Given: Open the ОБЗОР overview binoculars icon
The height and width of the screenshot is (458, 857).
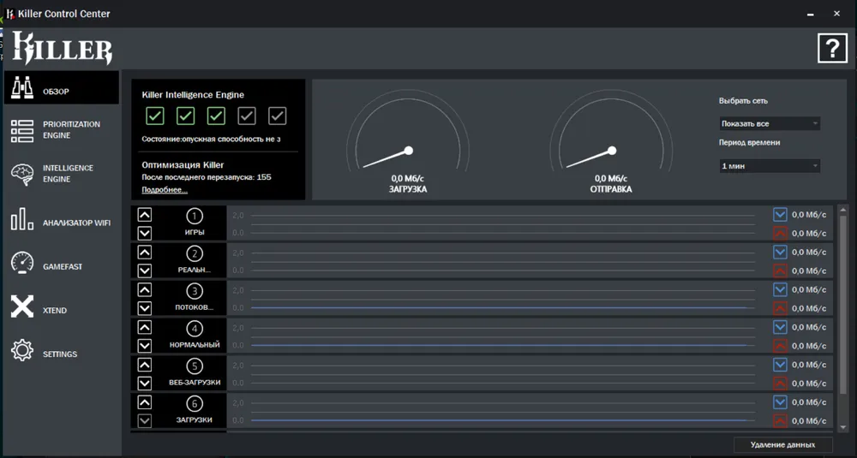Looking at the screenshot, I should [x=22, y=87].
